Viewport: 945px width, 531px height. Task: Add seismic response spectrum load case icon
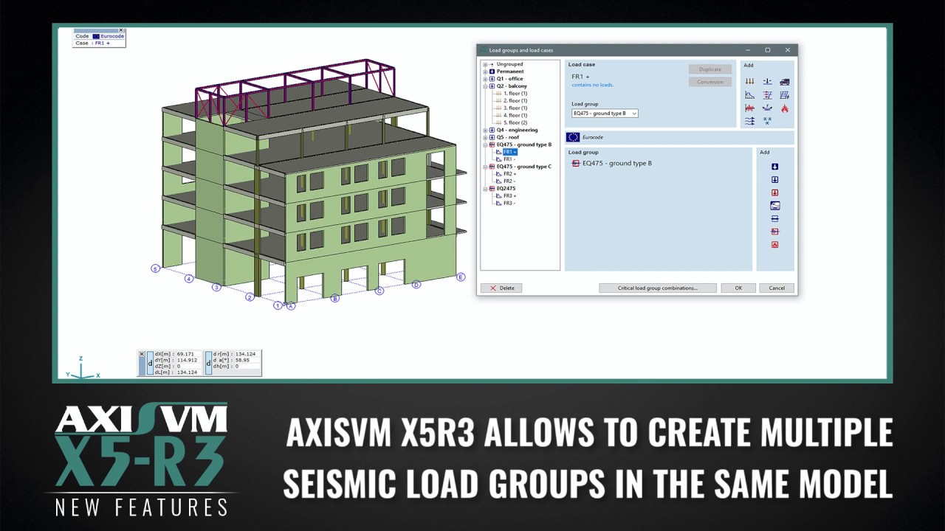pos(749,95)
